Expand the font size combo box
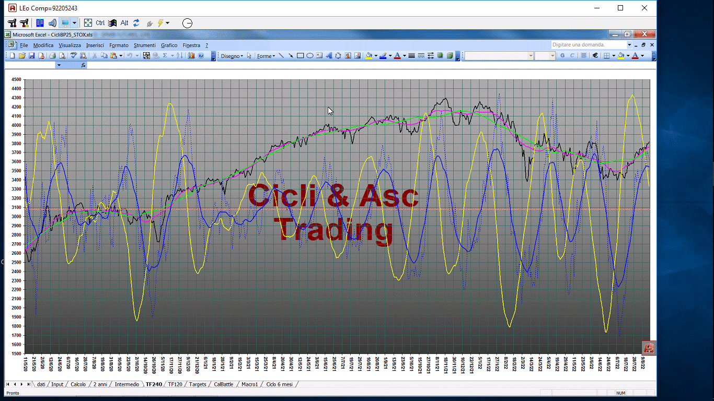This screenshot has width=714, height=401. click(x=552, y=55)
